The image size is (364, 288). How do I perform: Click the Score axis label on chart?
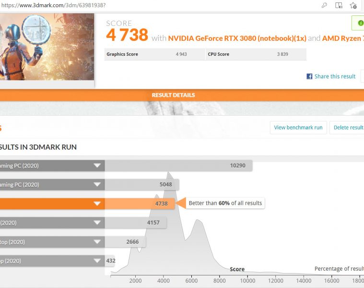[237, 269]
